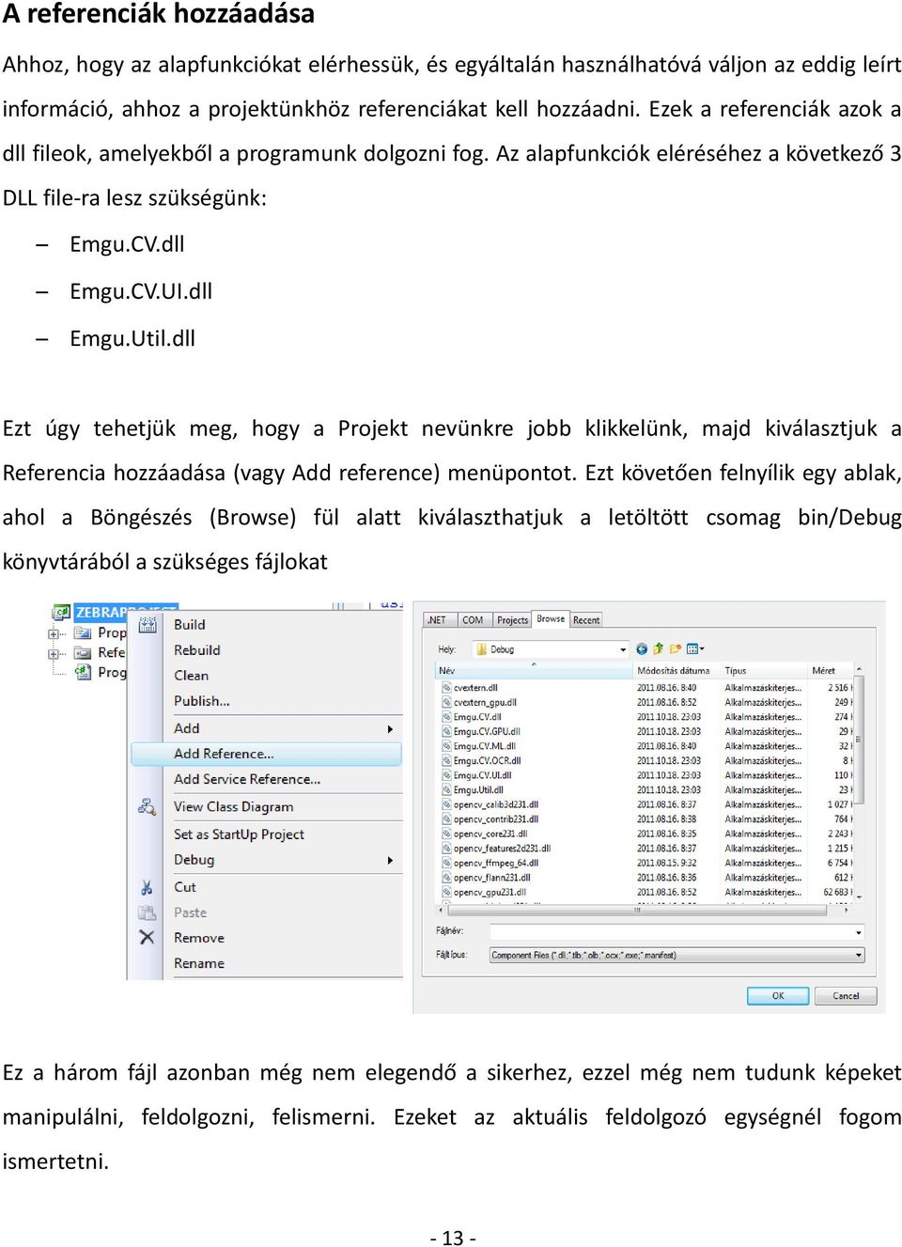Viewport: 902px width, 1247px height.
Task: Click the Properties folder icon in tree
Action: (x=84, y=632)
